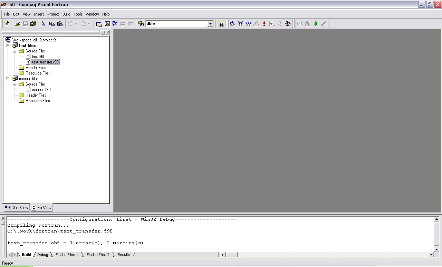Select first.f90 in the tree
The width and height of the screenshot is (442, 267).
coord(38,57)
